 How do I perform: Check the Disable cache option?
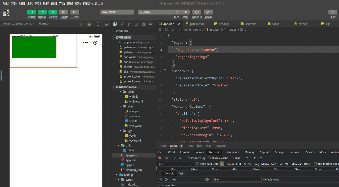209,158
